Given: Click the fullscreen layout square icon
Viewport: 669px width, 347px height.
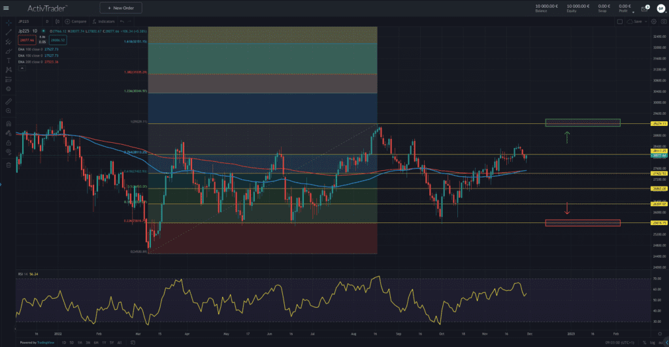Looking at the screenshot, I should 620,22.
